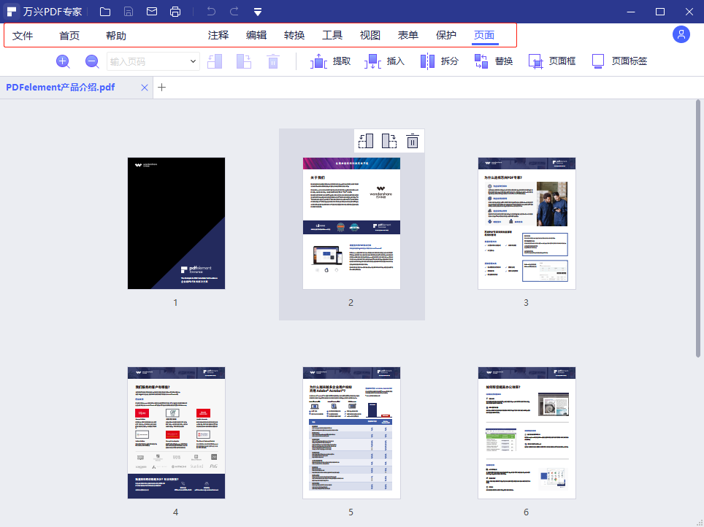The image size is (704, 527).
Task: Click the print icon in title bar
Action: tap(175, 12)
